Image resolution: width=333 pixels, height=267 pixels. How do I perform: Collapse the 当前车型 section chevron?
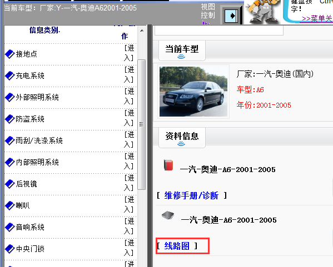(x=181, y=57)
